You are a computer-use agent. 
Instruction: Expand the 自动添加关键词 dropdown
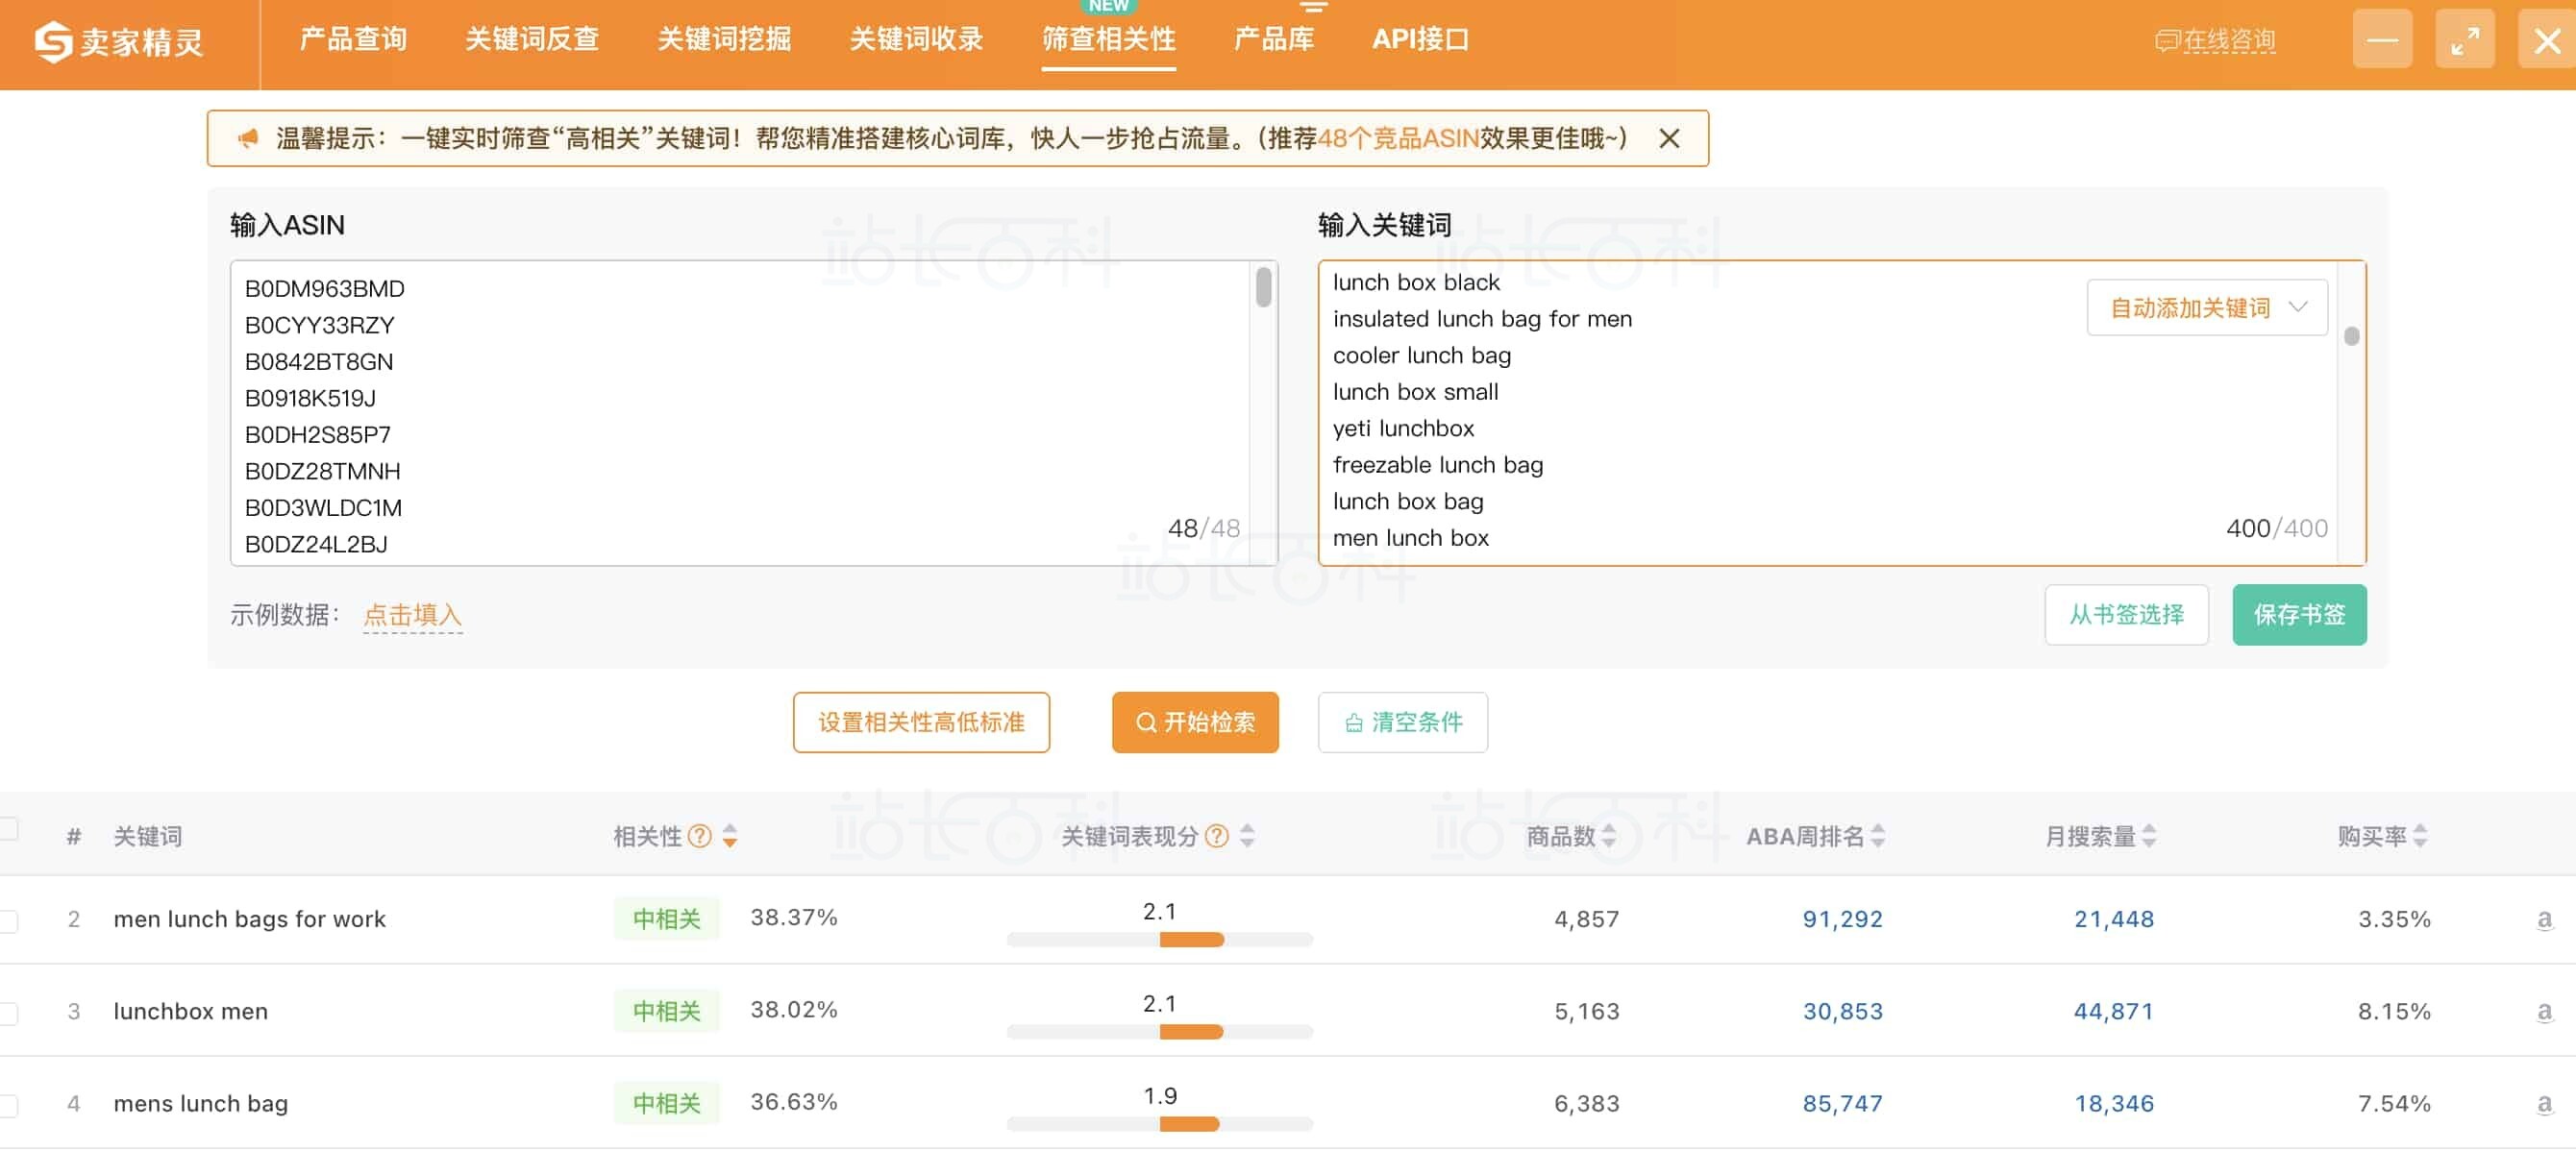2206,307
